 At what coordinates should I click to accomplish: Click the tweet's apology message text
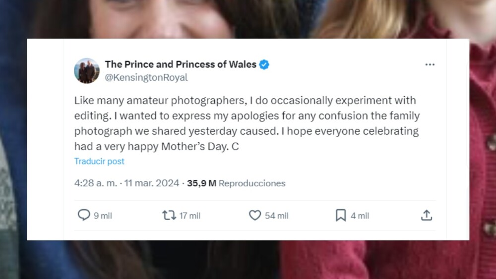pos(247,123)
